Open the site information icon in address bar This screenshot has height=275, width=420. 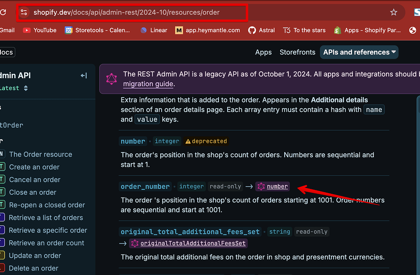(x=24, y=12)
